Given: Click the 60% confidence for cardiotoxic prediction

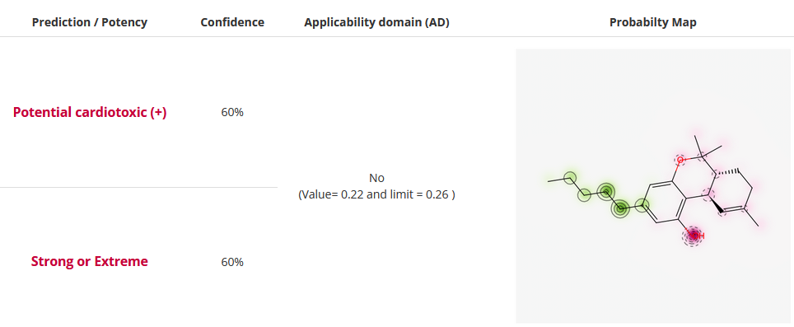Looking at the screenshot, I should pyautogui.click(x=232, y=112).
